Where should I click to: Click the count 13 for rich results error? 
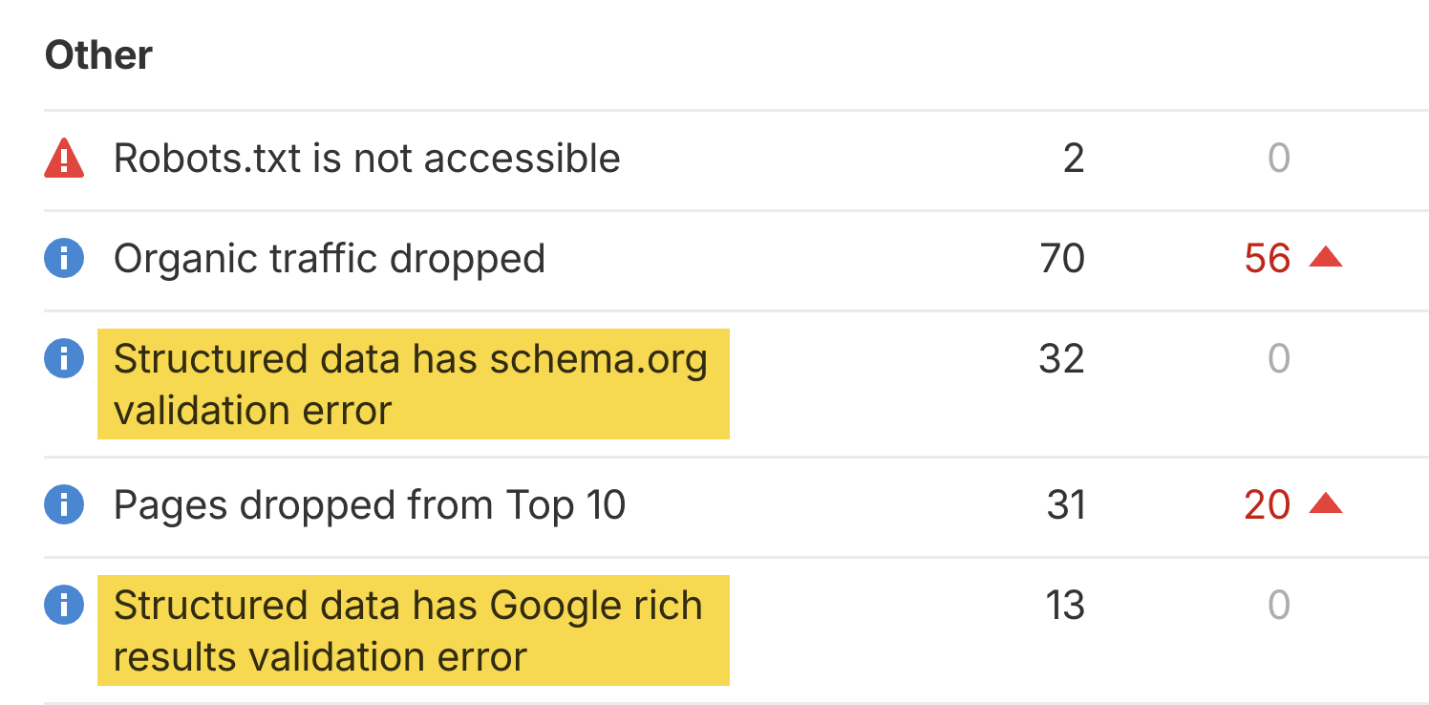tap(1063, 605)
